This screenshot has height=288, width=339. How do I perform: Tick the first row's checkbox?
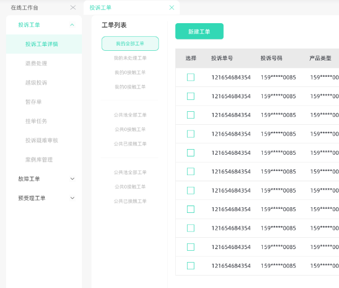click(x=190, y=77)
